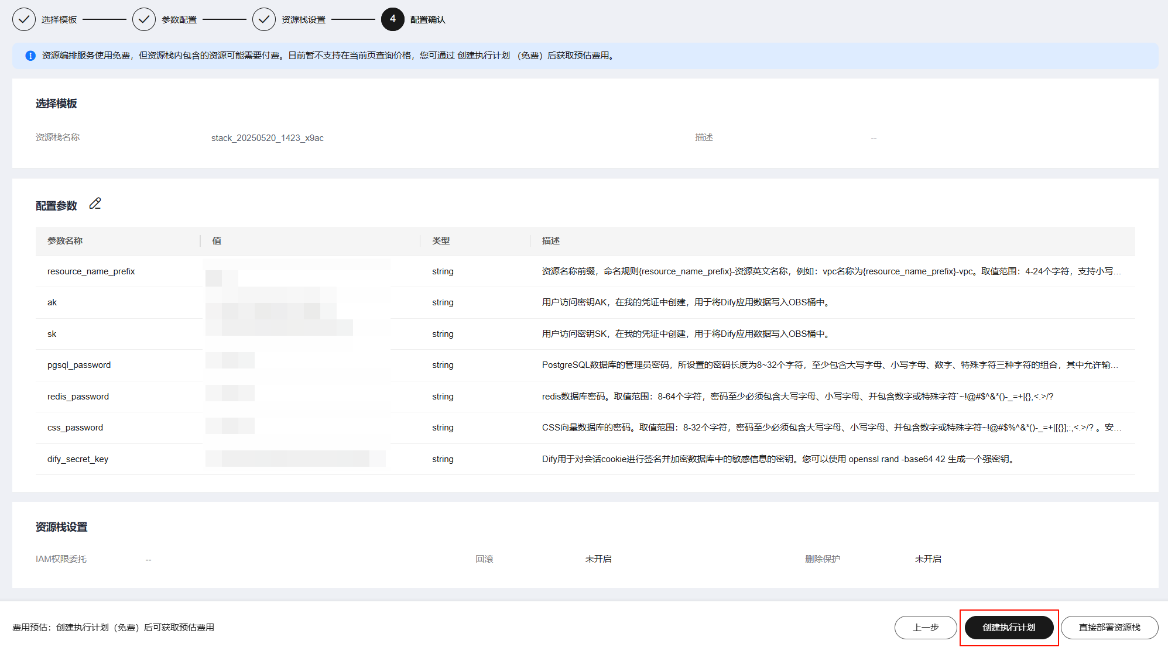Click the edit pencil icon beside 配置参数

pyautogui.click(x=95, y=204)
